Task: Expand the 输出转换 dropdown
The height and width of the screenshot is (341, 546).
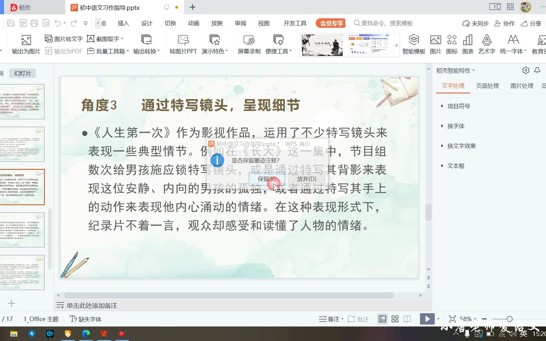Action: click(158, 51)
